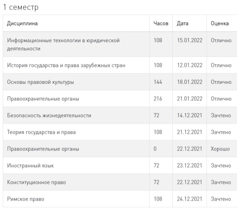The width and height of the screenshot is (237, 209).
Task: Click Безопасность жизнедеятельности discipline name
Action: 49,115
